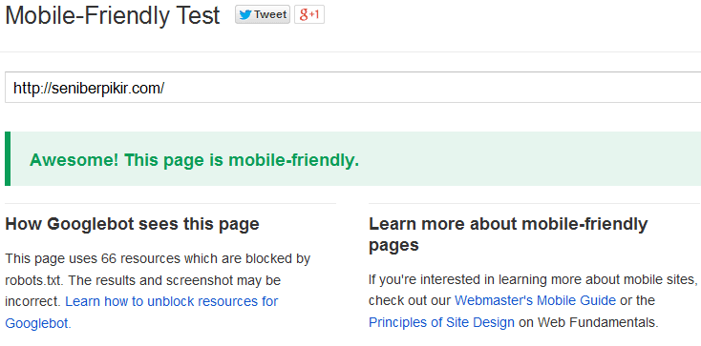Open the Webmaster's Mobile Guide link
701x346 pixels.
pyautogui.click(x=535, y=300)
